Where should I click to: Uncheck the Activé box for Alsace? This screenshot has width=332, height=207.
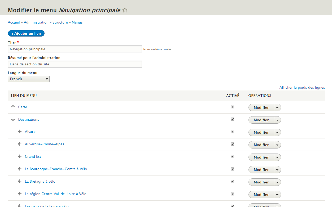233,132
